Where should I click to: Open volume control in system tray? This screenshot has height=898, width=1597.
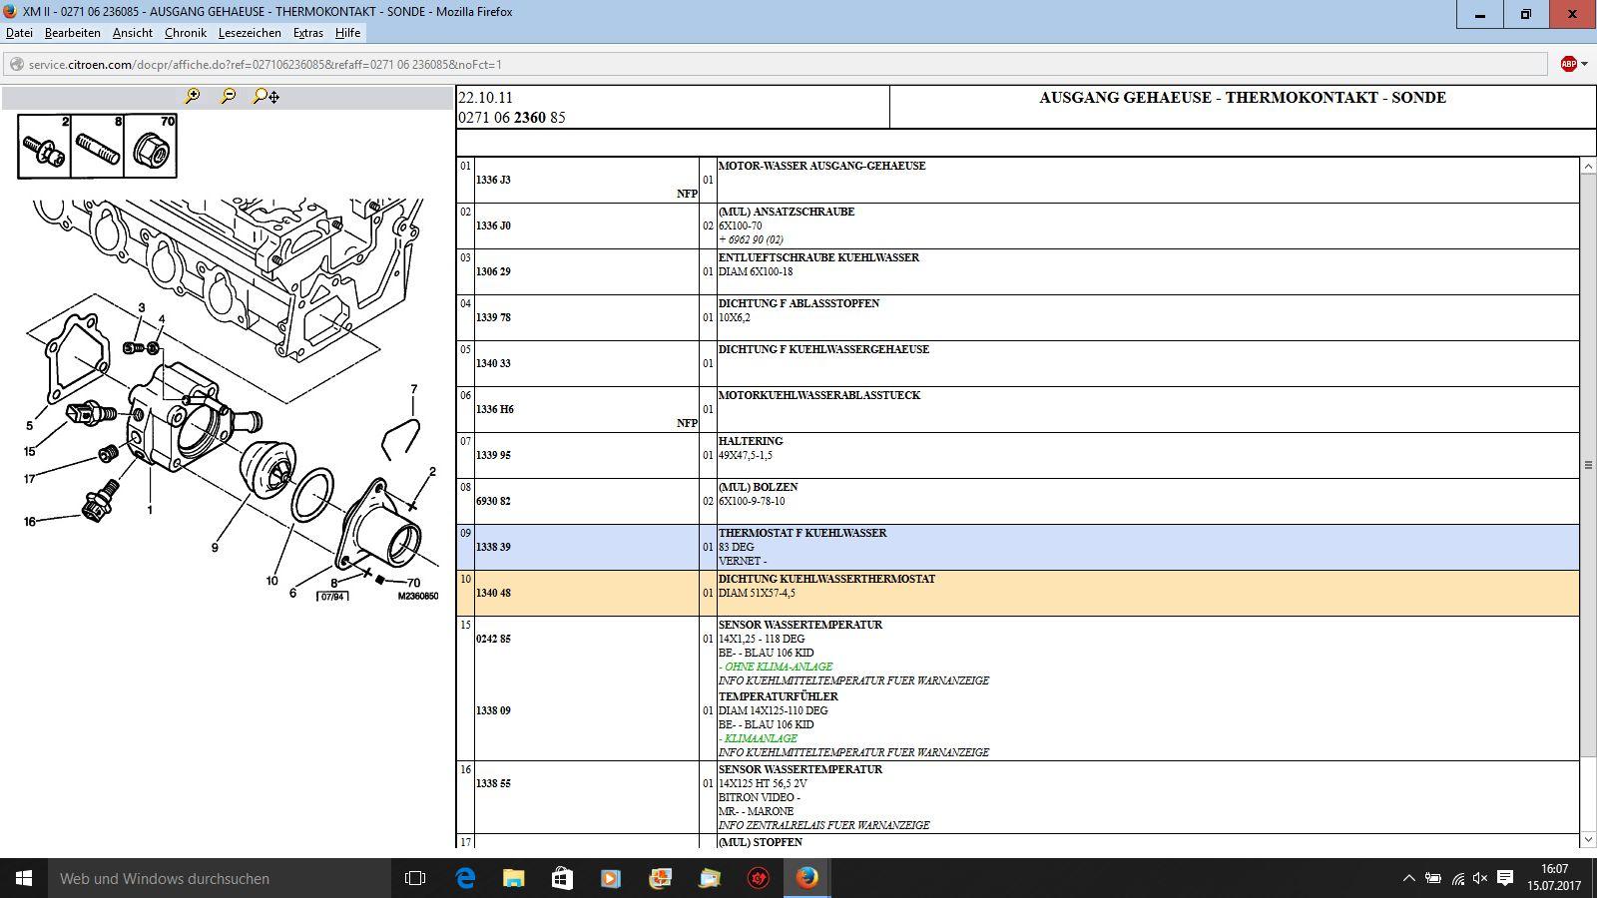1480,879
